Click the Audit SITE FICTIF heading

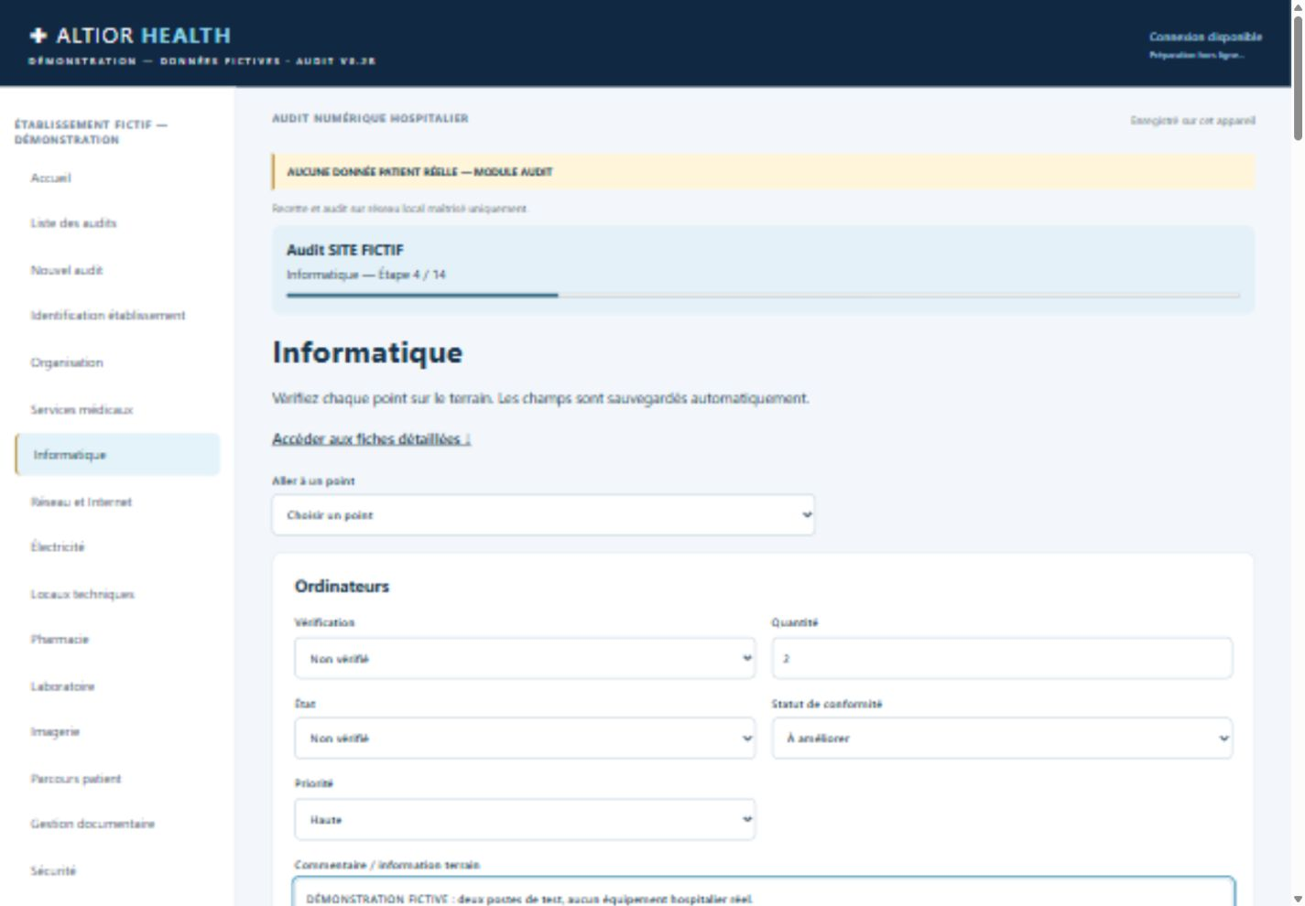pyautogui.click(x=345, y=250)
